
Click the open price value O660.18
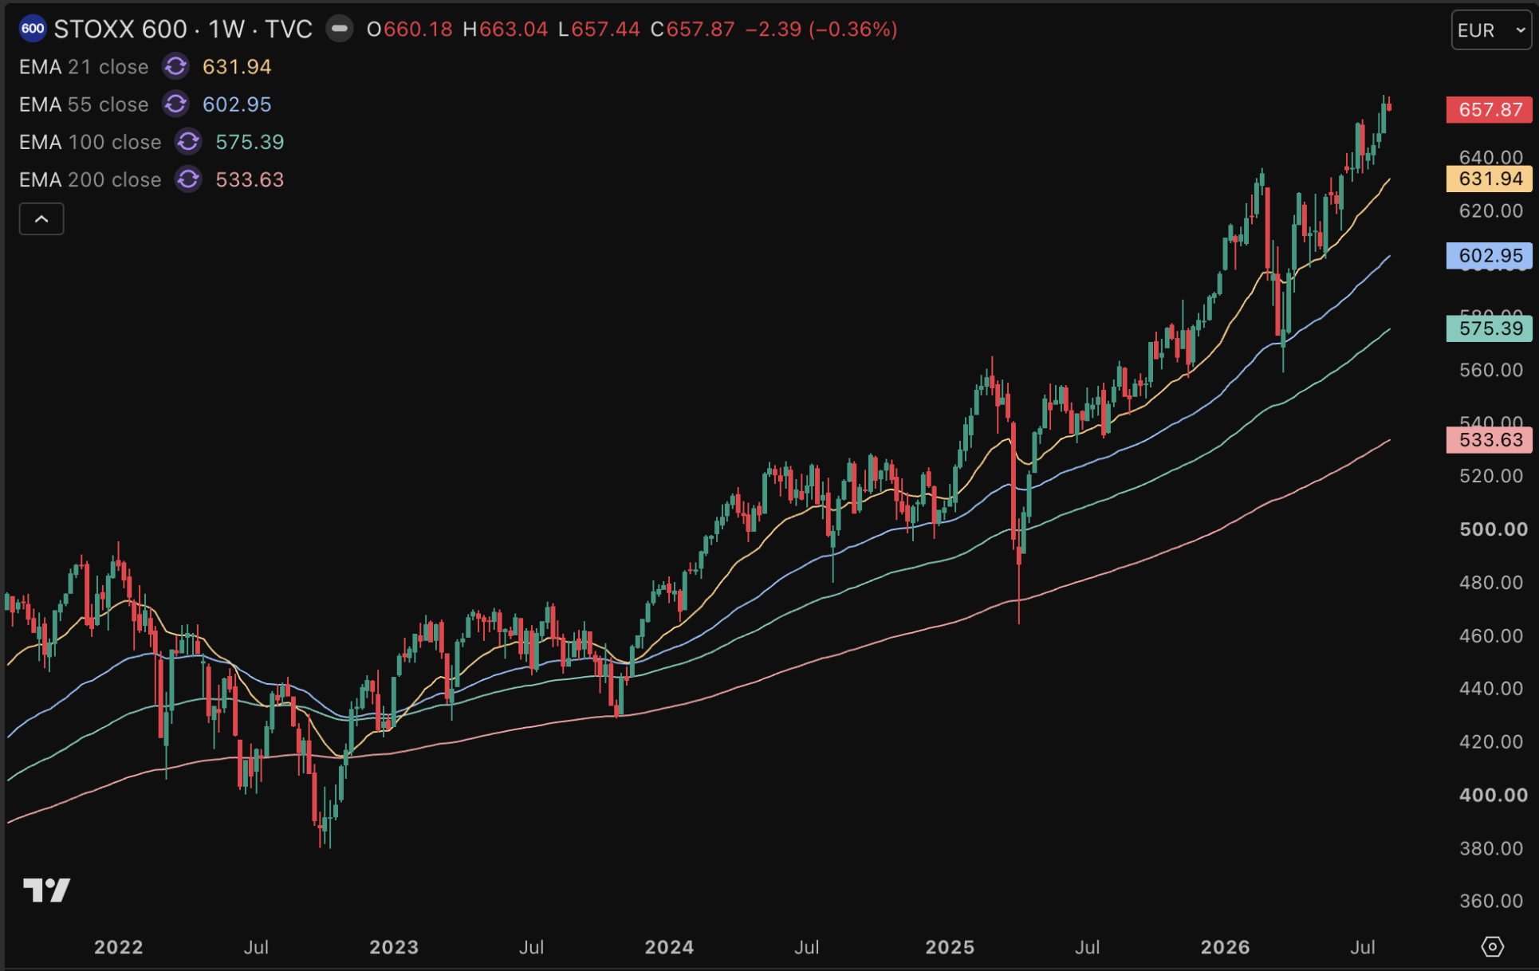coord(409,29)
